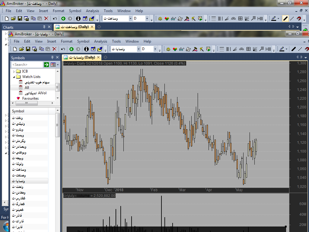Expand the ICB folder in Symbols tree

14,71
